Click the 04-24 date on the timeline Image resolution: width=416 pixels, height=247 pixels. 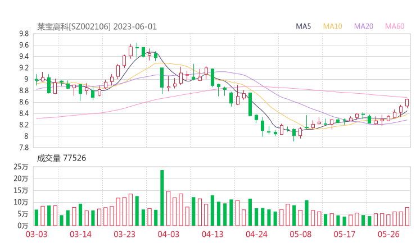[x=256, y=234]
